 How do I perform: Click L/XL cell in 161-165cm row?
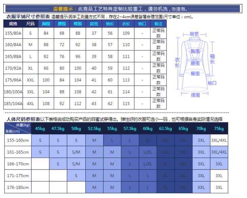click(x=148, y=152)
